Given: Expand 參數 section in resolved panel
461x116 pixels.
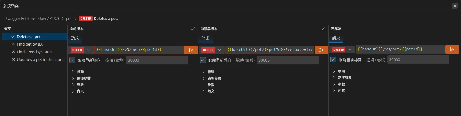Looking at the screenshot, I should point(339,84).
